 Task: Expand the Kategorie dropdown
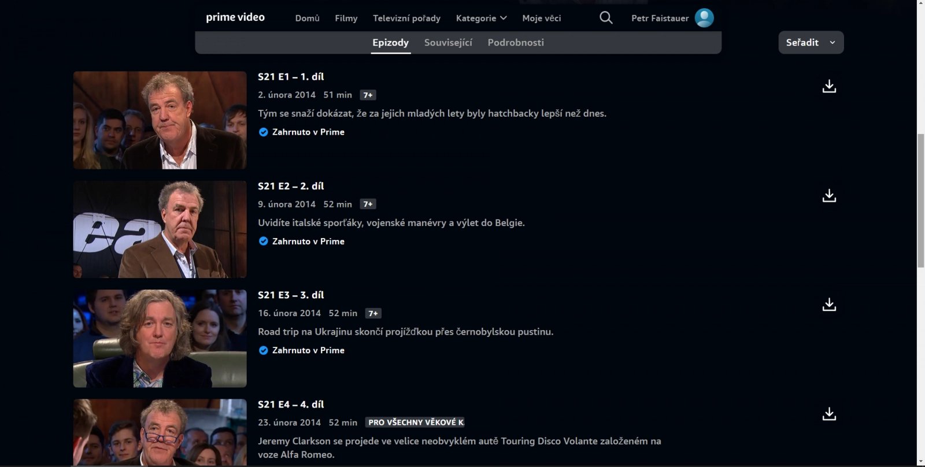[x=481, y=18]
